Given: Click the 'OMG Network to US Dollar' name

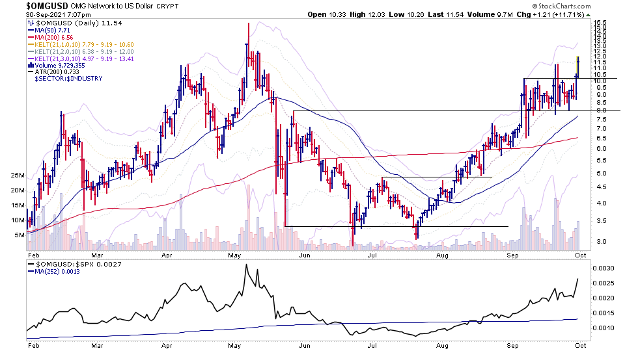Looking at the screenshot, I should (112, 6).
